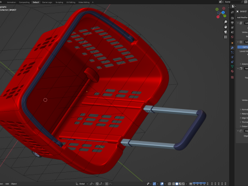
Task: Open the gizmo options dropdown arrow
Action: [158, 184]
